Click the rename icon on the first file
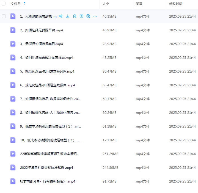Screen dimensions: 198x193 (x=81, y=16)
